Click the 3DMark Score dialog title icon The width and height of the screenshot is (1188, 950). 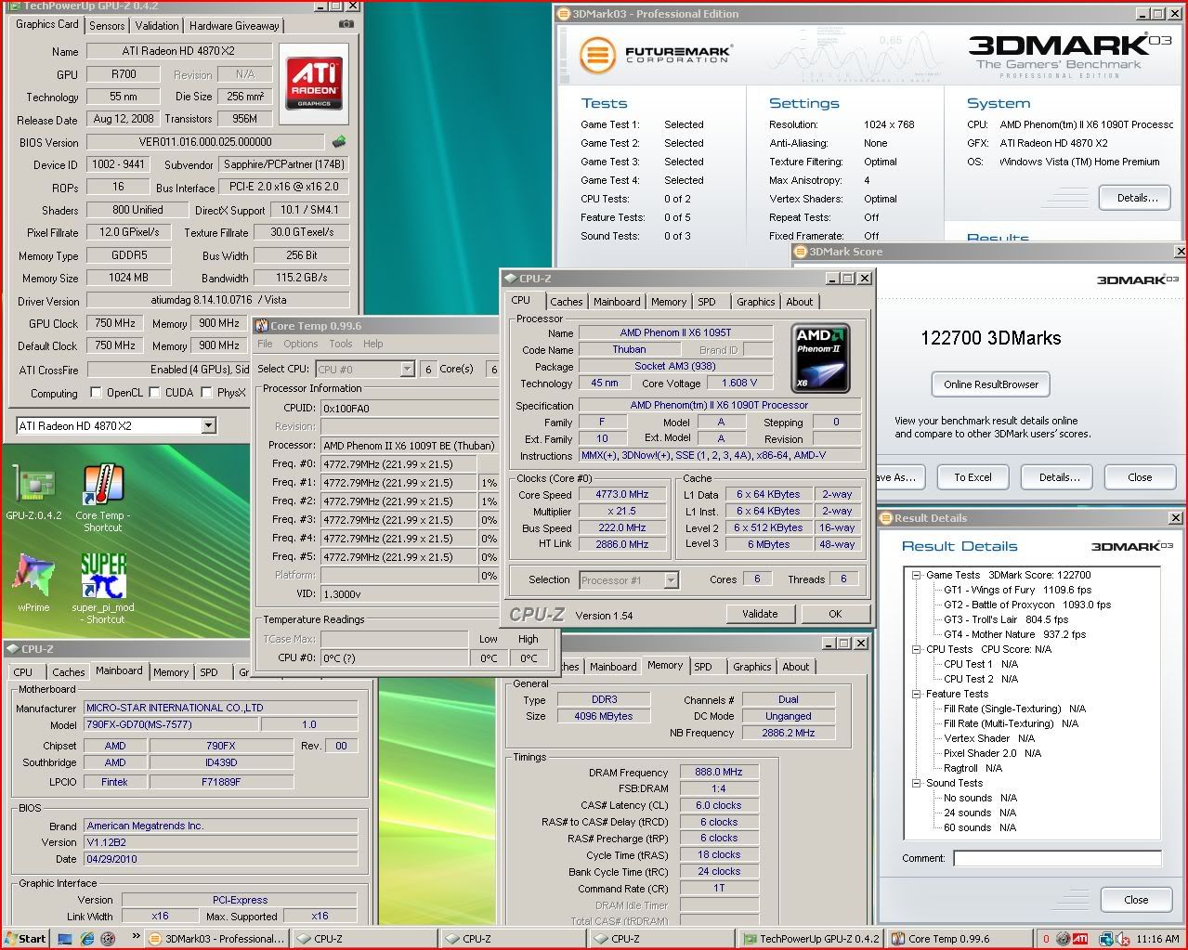click(801, 252)
